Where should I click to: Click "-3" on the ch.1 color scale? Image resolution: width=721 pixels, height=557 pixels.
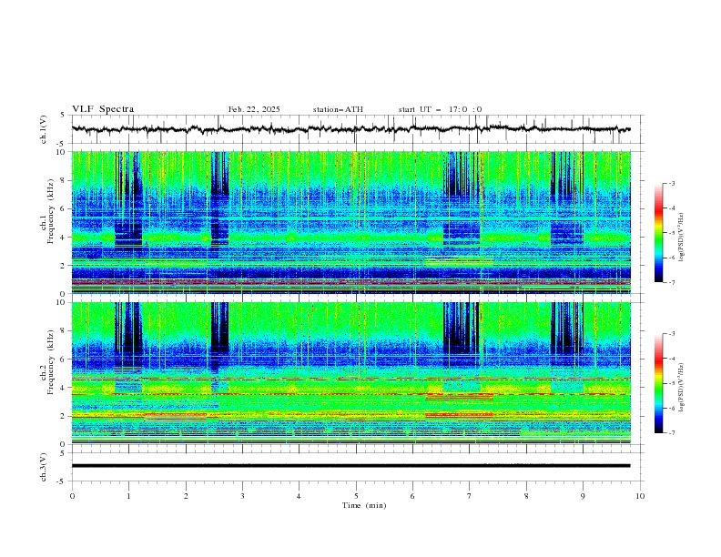(672, 183)
